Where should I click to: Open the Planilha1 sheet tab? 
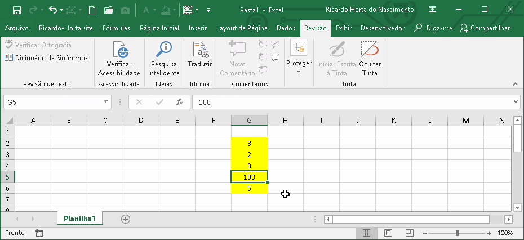tap(80, 219)
